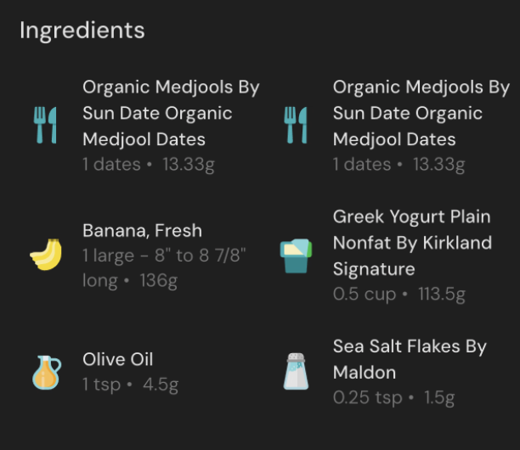
Task: Click the banana's 136g weight text
Action: 160,281
